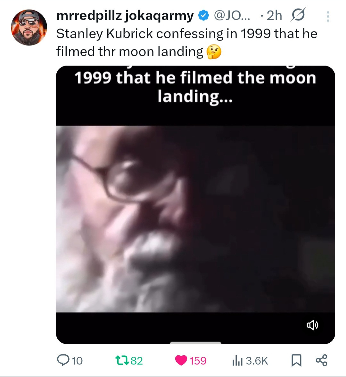Select the 3.6K views count
Image resolution: width=346 pixels, height=377 pixels.
click(257, 361)
